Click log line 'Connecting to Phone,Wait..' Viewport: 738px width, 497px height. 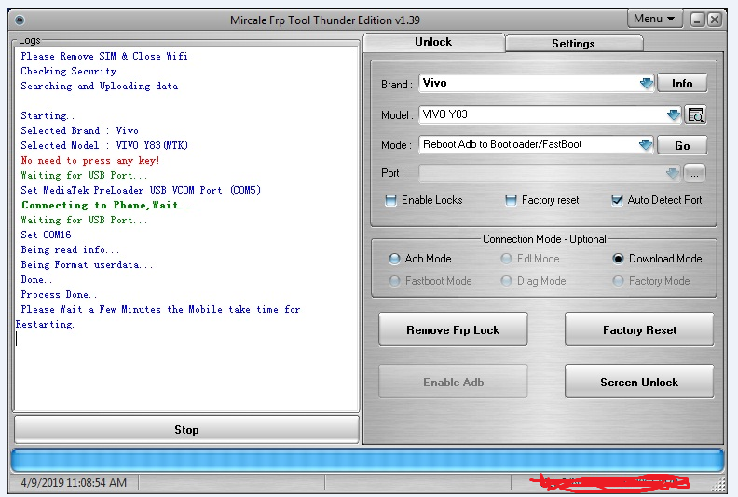(x=105, y=205)
